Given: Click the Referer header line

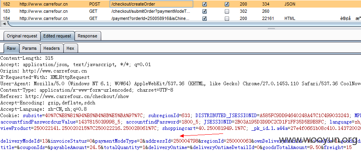Looking at the screenshot, I should pyautogui.click(x=65, y=96).
